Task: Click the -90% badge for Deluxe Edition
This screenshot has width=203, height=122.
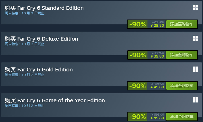Action: (x=137, y=55)
